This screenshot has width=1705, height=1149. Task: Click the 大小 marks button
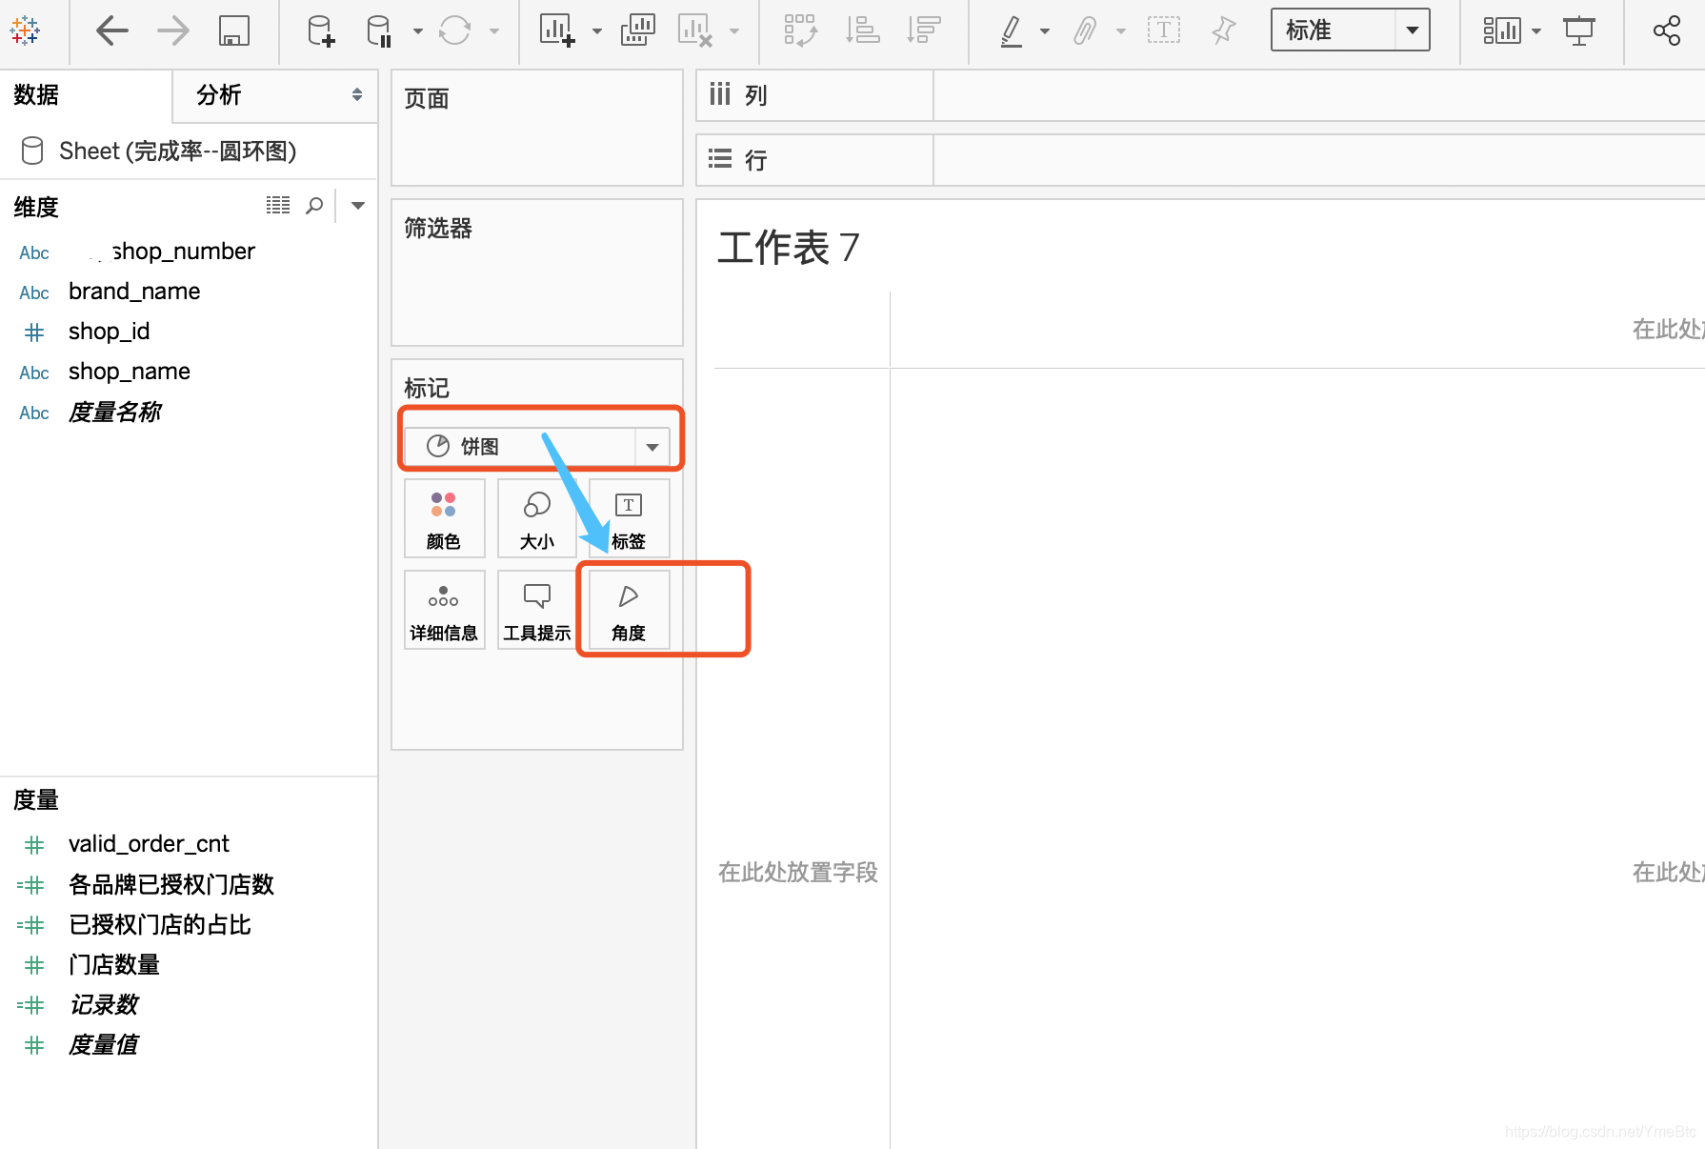tap(537, 518)
